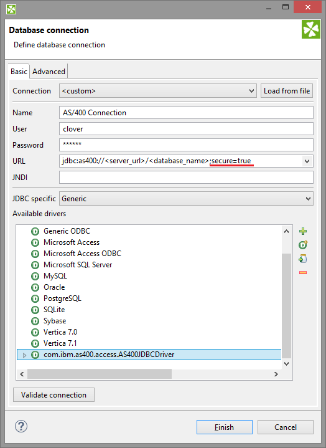The height and width of the screenshot is (448, 326).
Task: Click the Vertica 7.1 driver icon
Action: click(x=35, y=343)
